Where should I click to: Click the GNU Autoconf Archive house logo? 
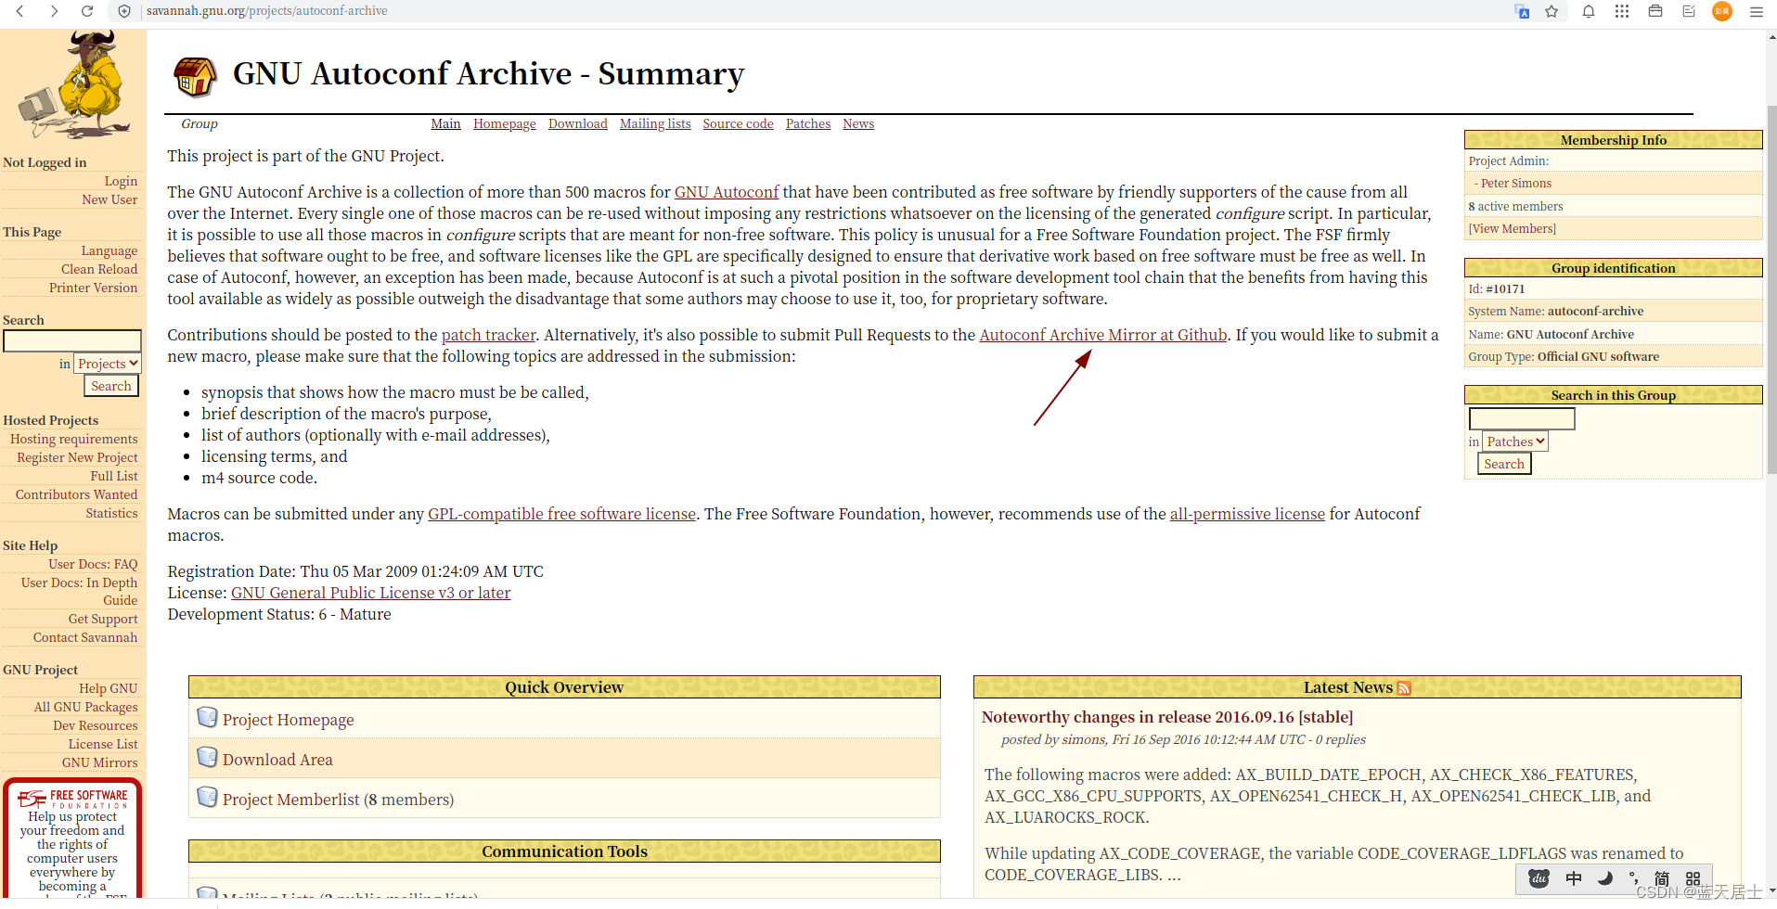(x=196, y=76)
